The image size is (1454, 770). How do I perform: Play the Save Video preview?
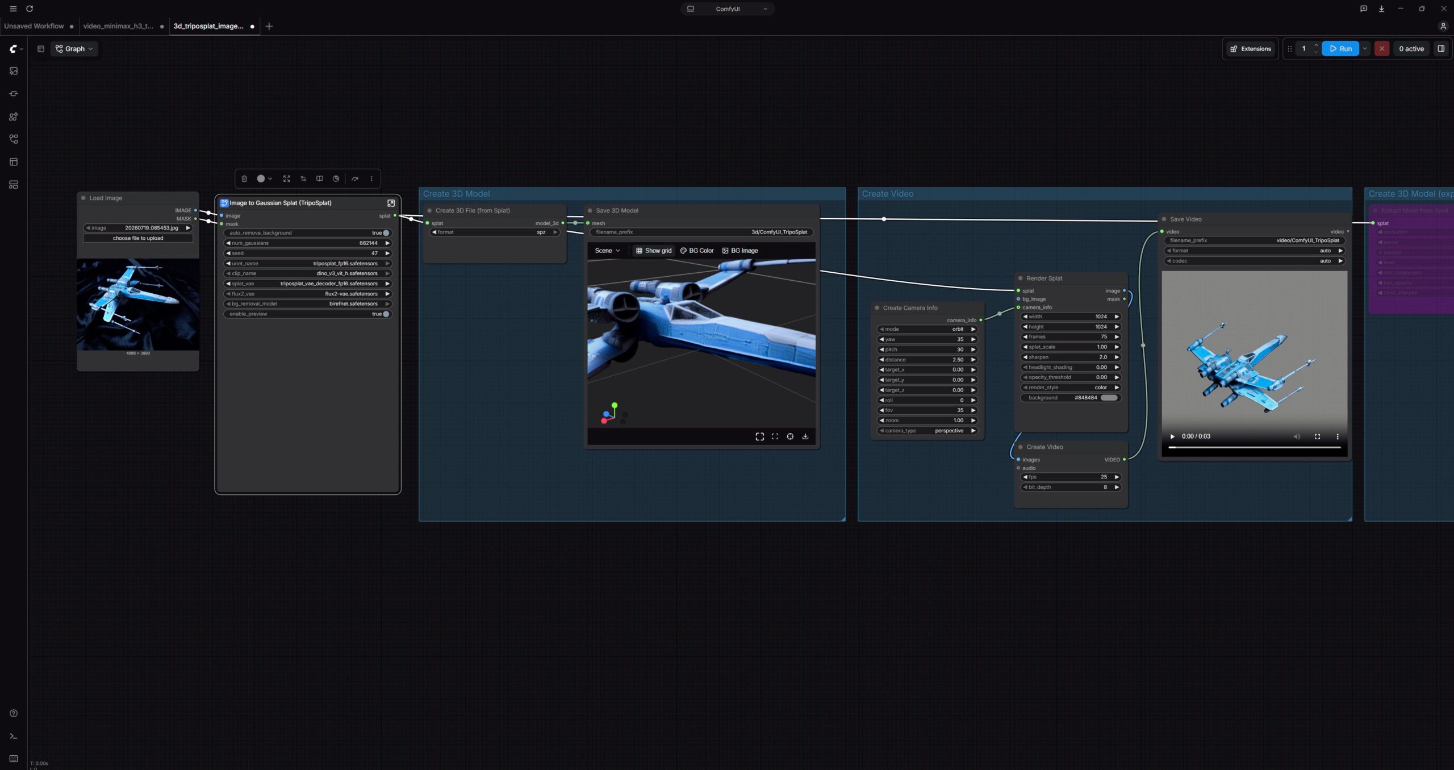click(x=1172, y=436)
